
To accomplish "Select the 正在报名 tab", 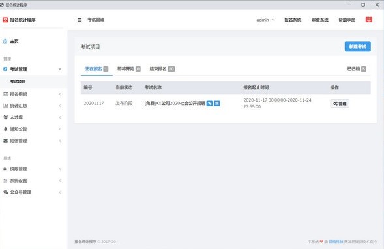I will [x=96, y=69].
